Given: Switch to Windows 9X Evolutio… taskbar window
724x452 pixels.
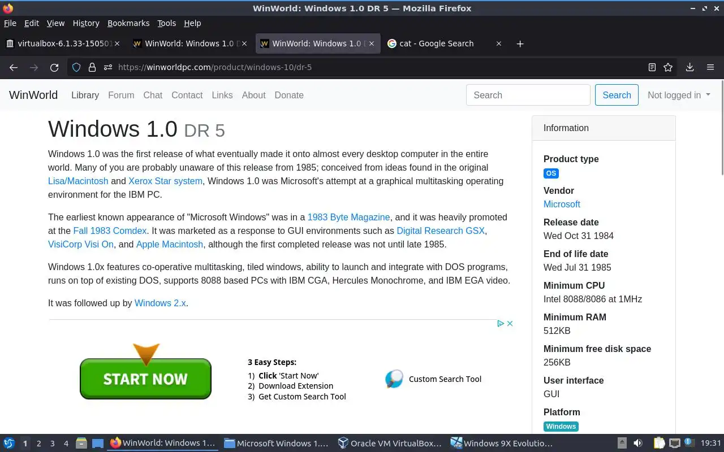Looking at the screenshot, I should pos(502,444).
